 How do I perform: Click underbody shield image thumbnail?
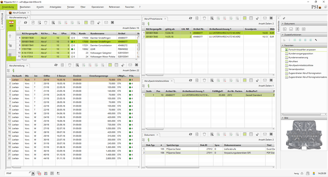(304, 135)
